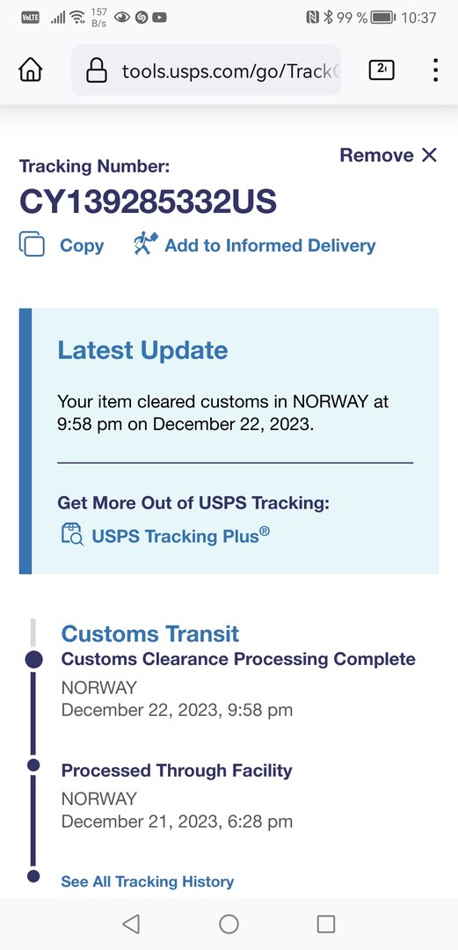
Task: Tap the Android recent apps square
Action: tap(326, 924)
